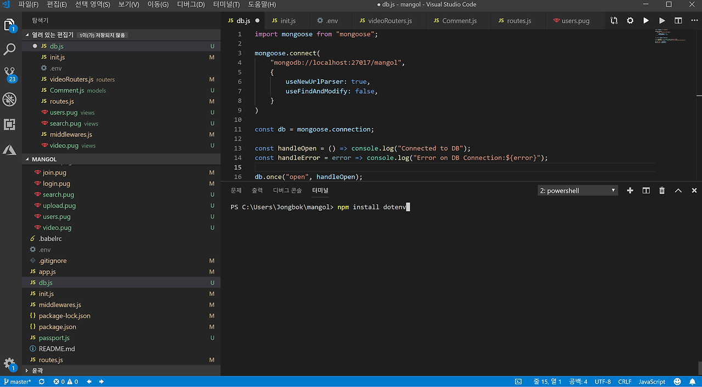Switch to the videoRouters.js editor tab
The image size is (702, 387).
pyautogui.click(x=389, y=21)
